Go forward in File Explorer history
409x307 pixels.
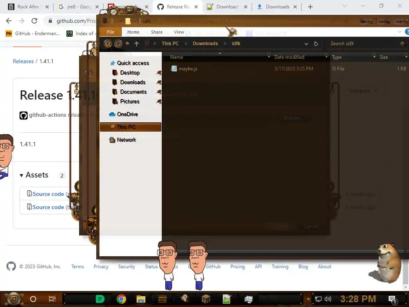click(x=118, y=44)
